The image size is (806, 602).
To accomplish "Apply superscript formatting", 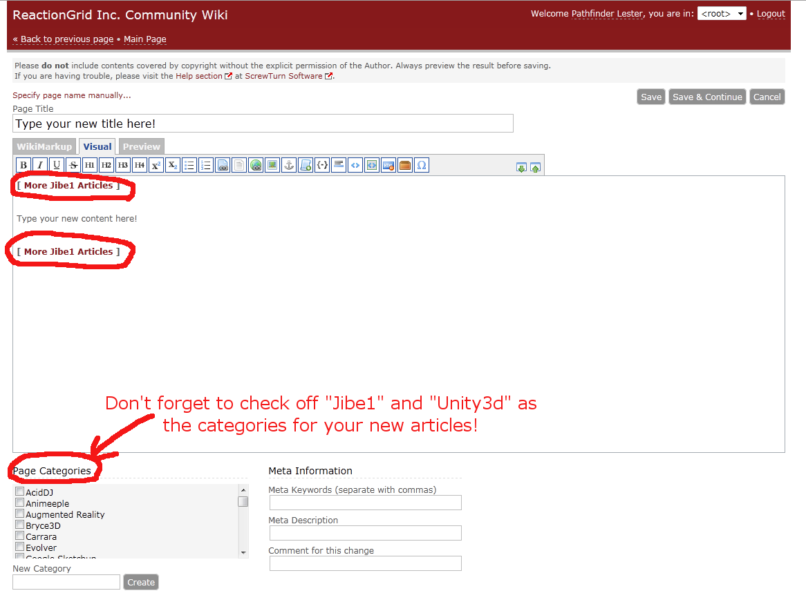I will click(x=156, y=165).
